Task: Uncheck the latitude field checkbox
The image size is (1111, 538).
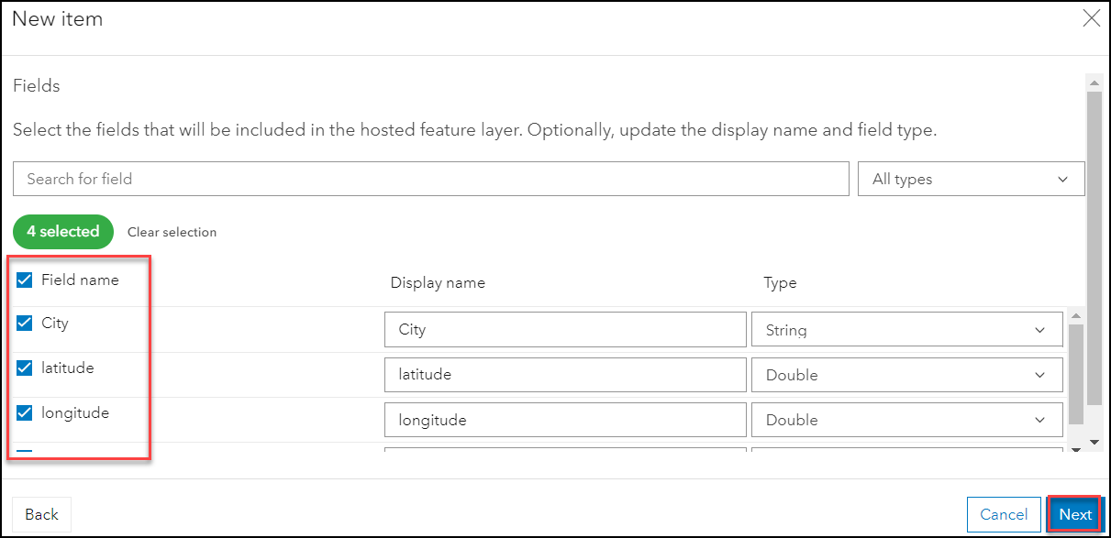Action: click(24, 368)
